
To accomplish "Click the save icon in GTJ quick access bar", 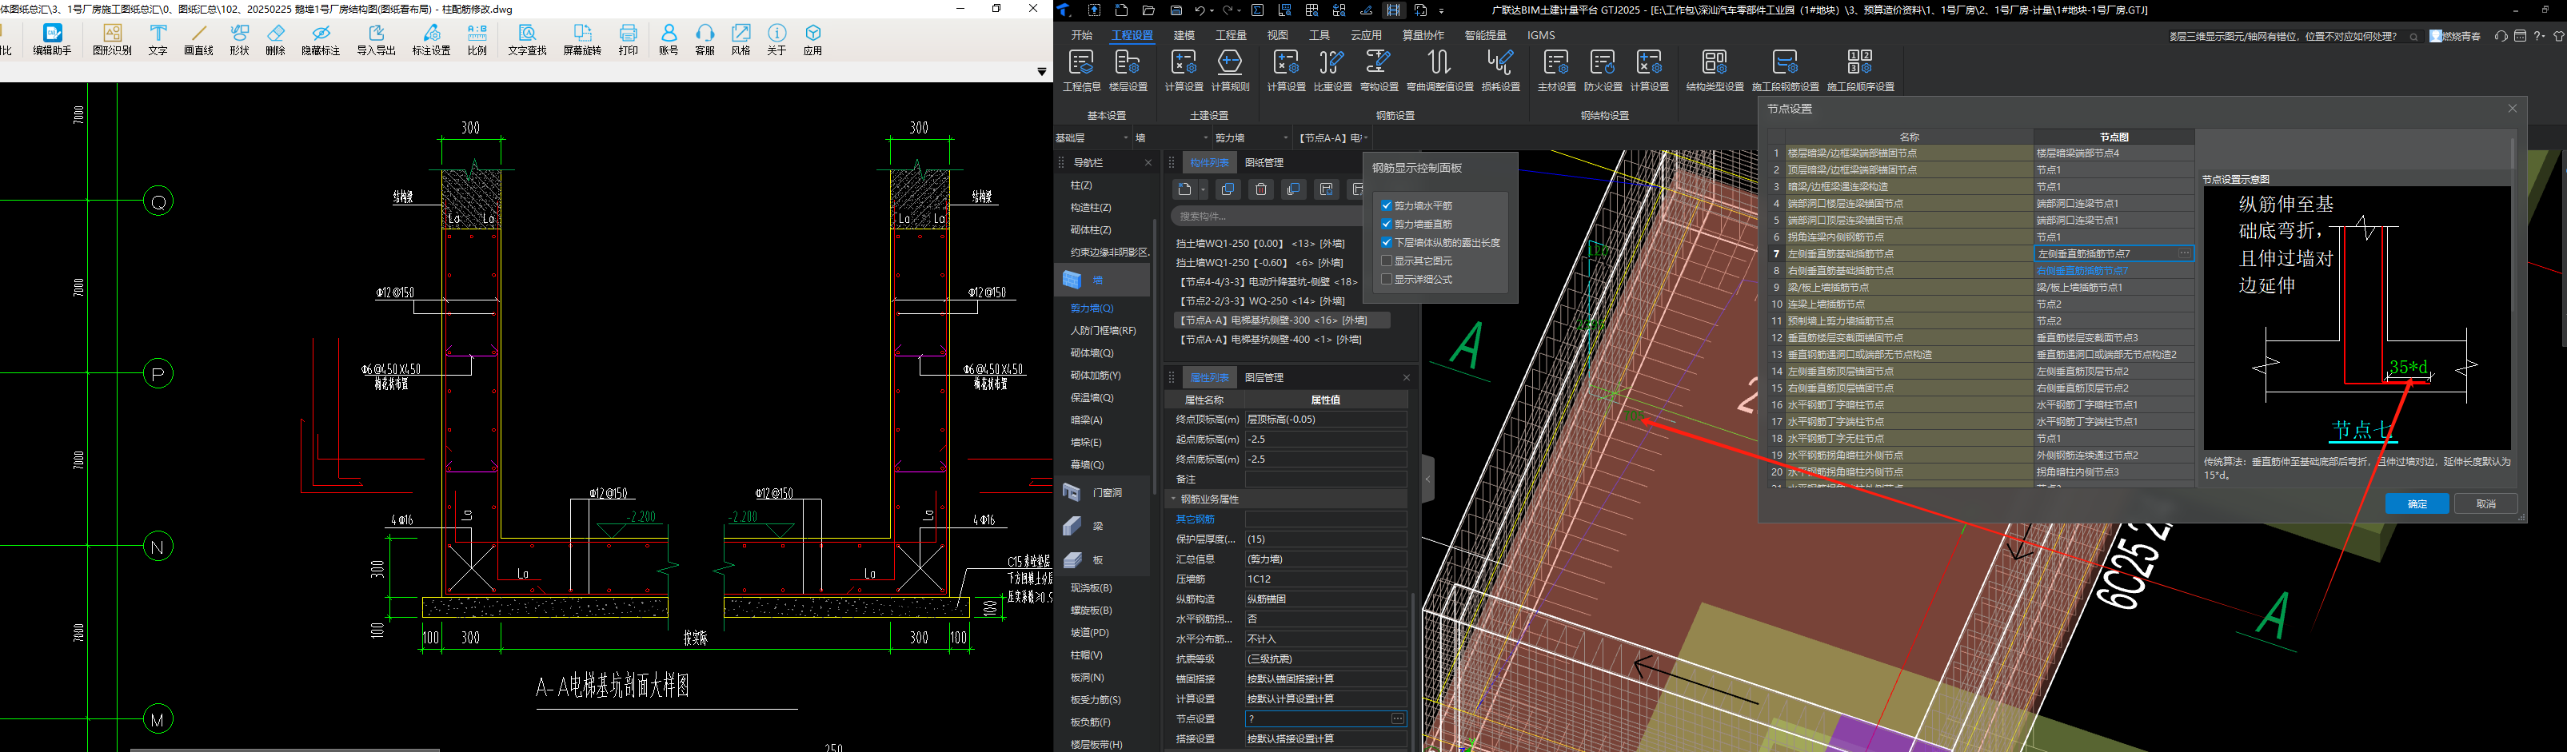I will click(x=1176, y=10).
